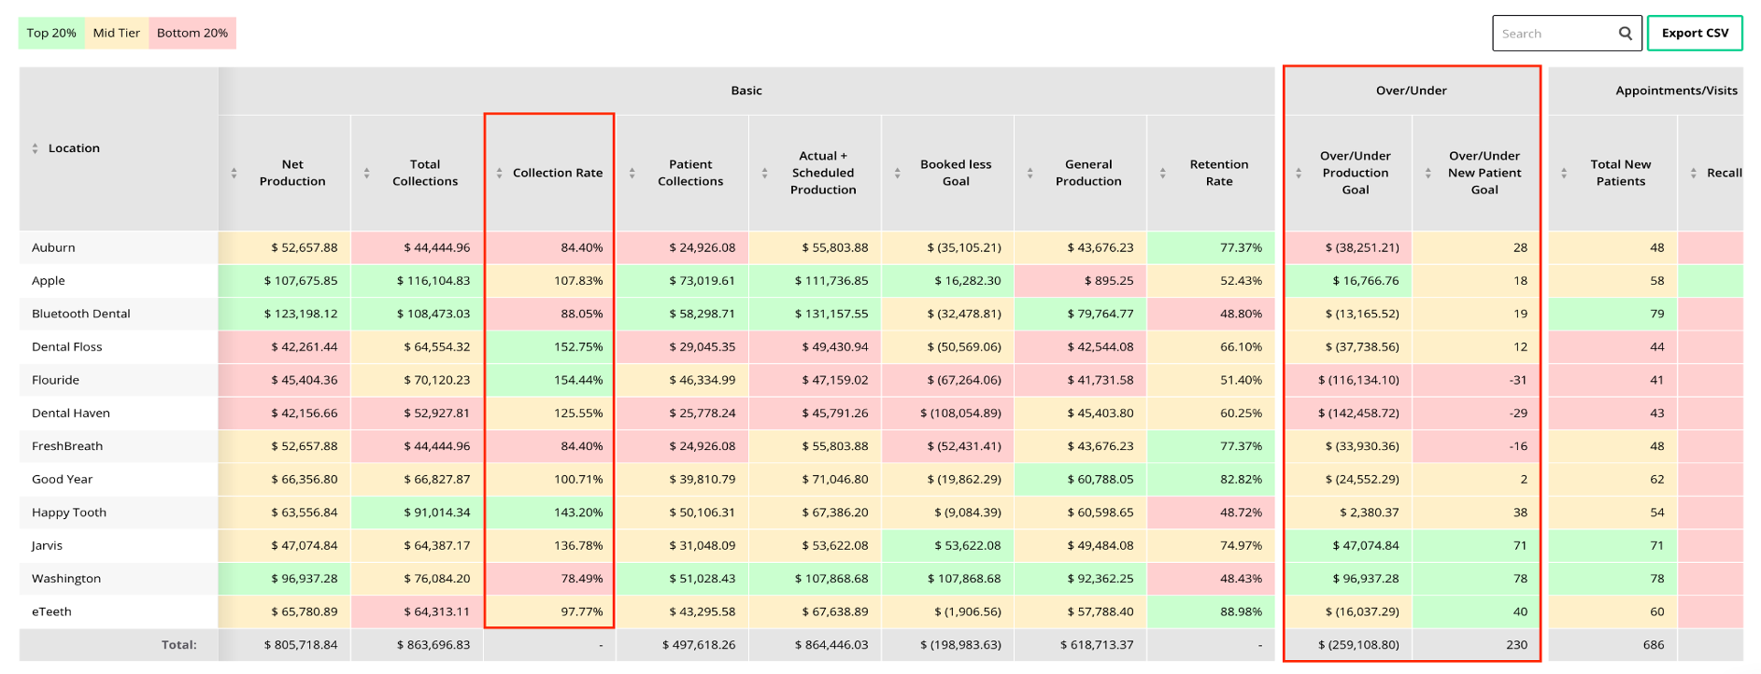Sort by Collection Rate arrows
The image size is (1761, 674).
tap(499, 173)
